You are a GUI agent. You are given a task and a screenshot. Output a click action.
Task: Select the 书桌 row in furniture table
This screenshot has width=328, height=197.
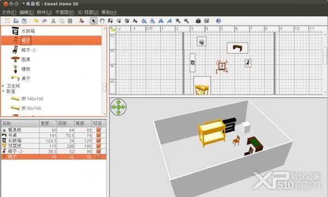click(x=54, y=135)
